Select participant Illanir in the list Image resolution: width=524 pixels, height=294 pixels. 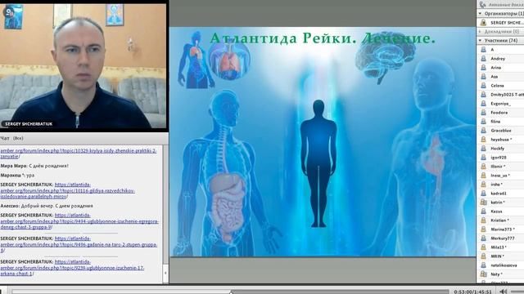click(500, 167)
